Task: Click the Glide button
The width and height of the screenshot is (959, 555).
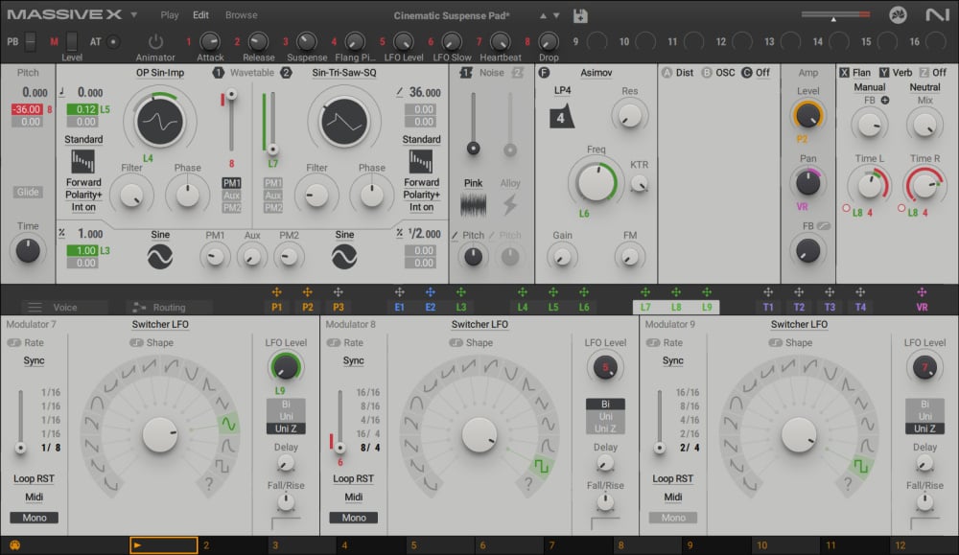Action: pos(28,192)
